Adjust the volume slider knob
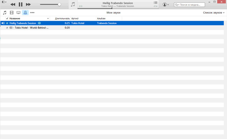 pos(59,5)
